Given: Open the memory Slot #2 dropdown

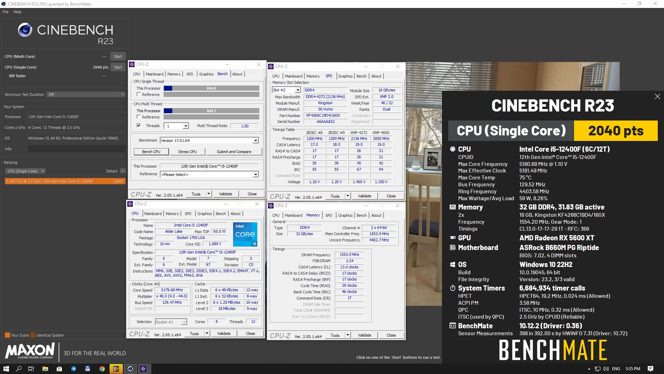Looking at the screenshot, I should (298, 90).
